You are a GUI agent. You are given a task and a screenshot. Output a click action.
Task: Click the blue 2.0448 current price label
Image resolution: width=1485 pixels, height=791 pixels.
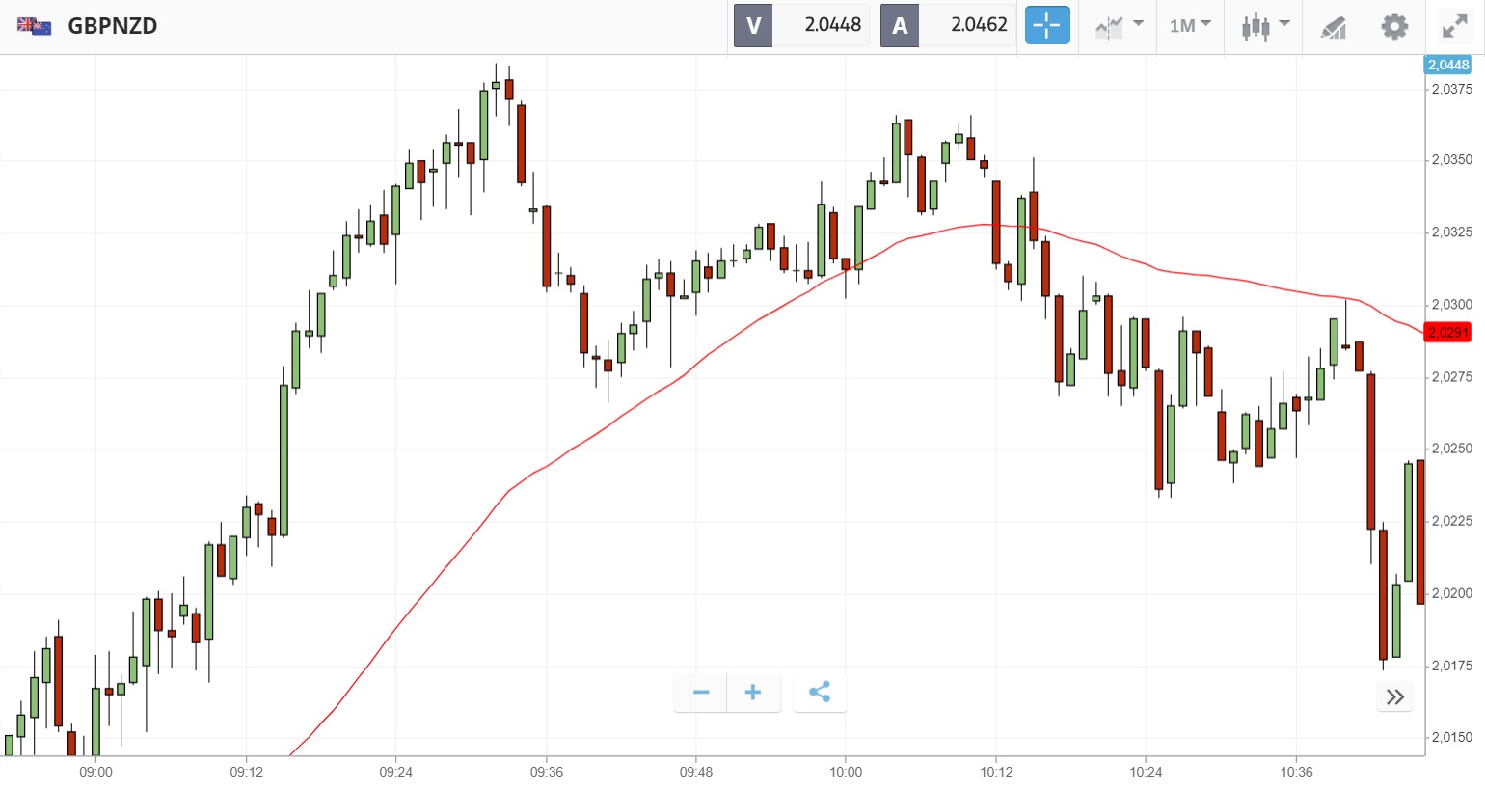pyautogui.click(x=1447, y=65)
